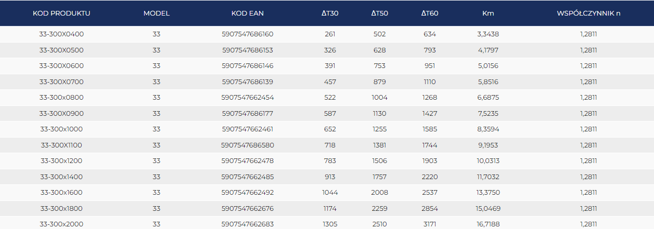Click product code 33-300X0600
The width and height of the screenshot is (654, 229).
point(61,66)
